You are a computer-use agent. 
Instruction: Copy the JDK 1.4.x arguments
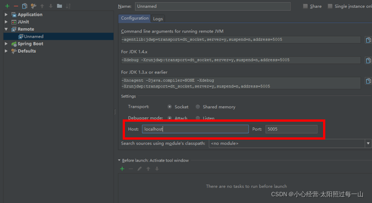click(368, 61)
